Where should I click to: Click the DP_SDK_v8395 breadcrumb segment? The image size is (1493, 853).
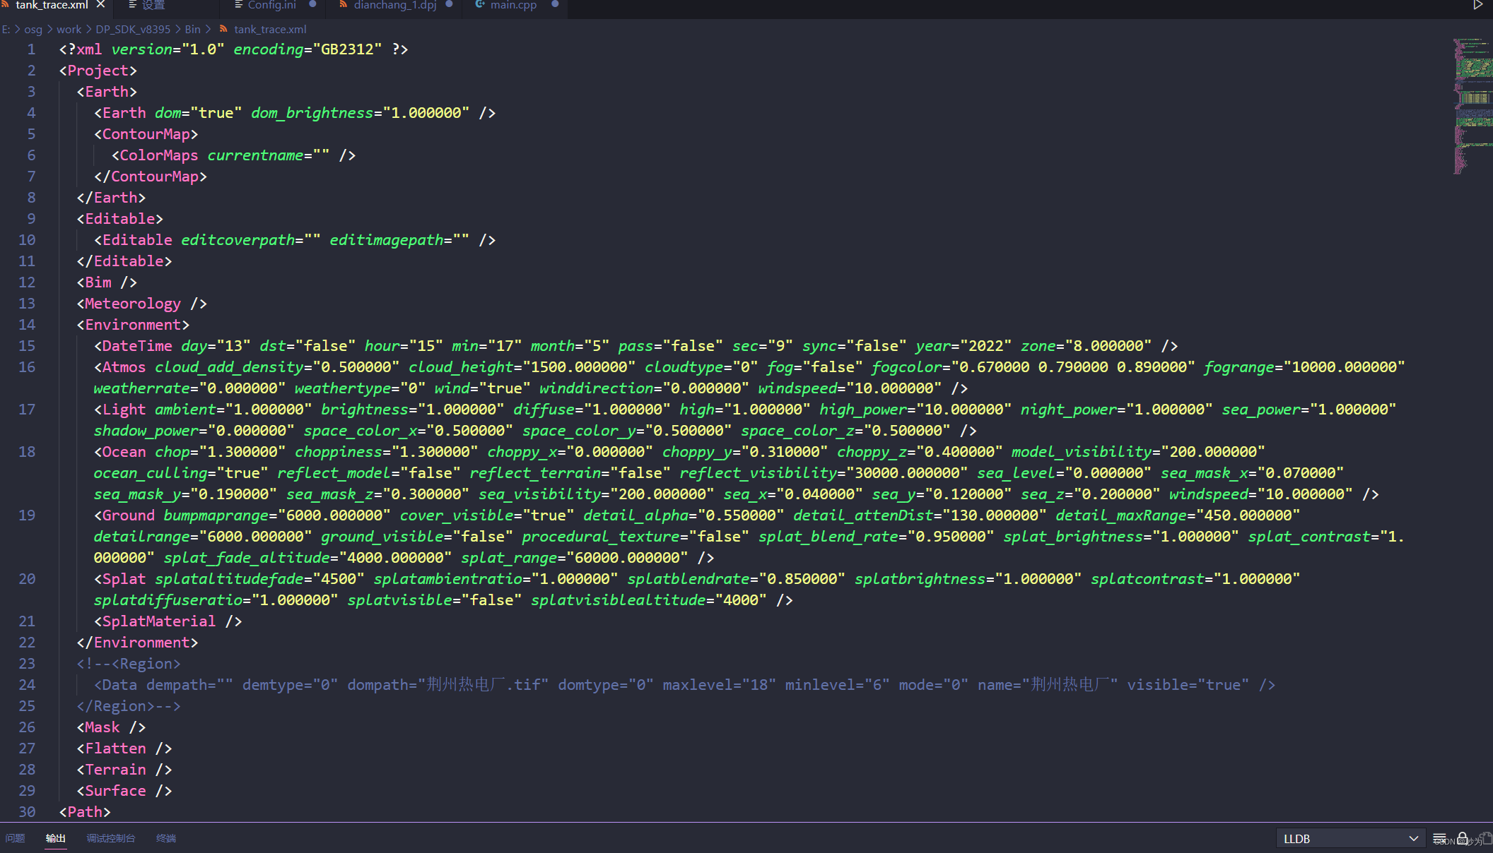pyautogui.click(x=133, y=29)
